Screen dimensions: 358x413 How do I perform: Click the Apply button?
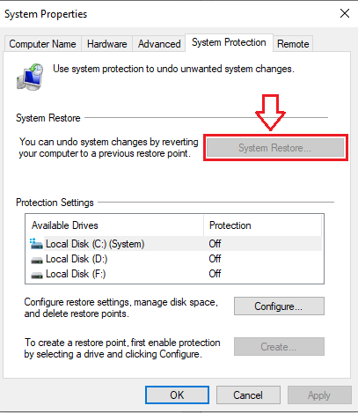pyautogui.click(x=319, y=395)
